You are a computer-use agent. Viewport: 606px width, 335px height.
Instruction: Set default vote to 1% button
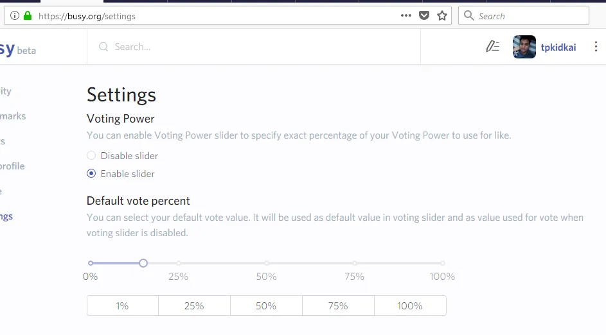(x=123, y=305)
